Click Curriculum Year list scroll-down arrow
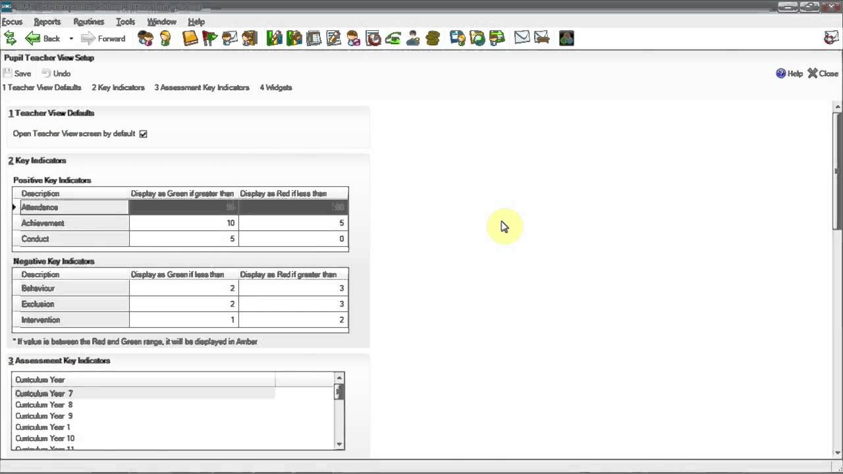The height and width of the screenshot is (474, 843). tap(340, 444)
